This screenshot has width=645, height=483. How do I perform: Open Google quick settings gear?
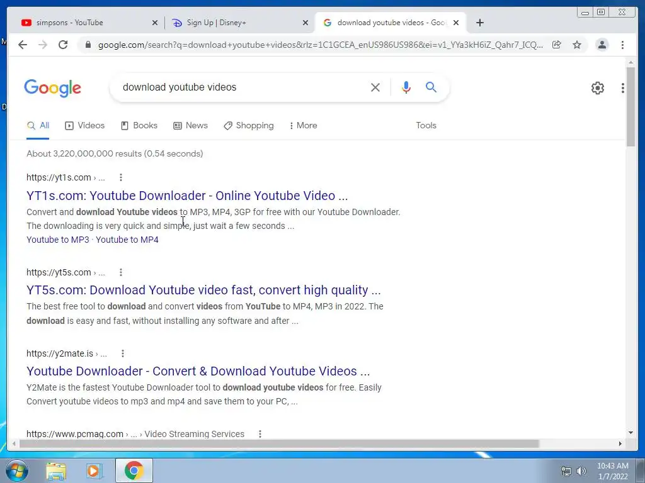pyautogui.click(x=597, y=87)
